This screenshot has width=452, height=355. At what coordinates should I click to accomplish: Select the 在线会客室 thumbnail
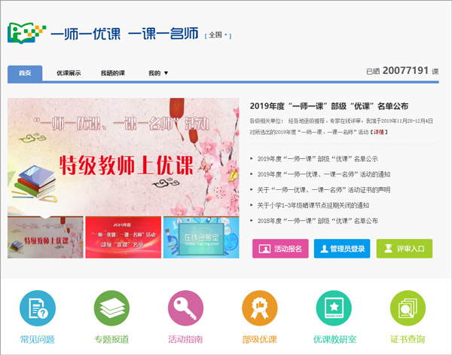(x=201, y=237)
